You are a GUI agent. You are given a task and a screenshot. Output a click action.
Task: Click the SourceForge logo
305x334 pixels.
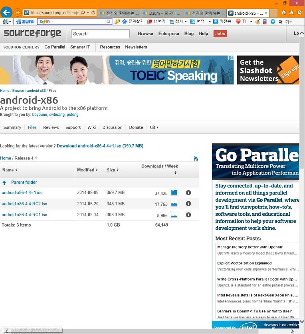point(32,34)
